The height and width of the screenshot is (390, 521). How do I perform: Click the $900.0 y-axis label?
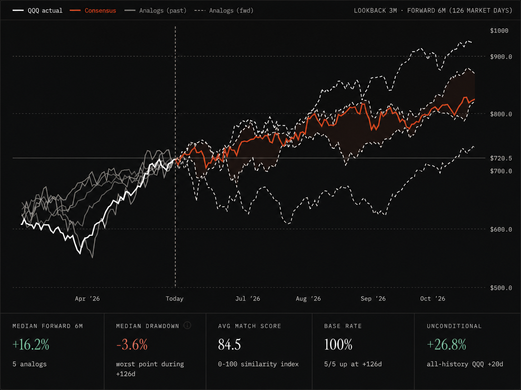coord(501,57)
